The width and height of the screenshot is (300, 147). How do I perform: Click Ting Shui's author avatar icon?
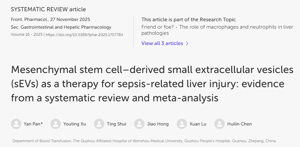pos(99,124)
